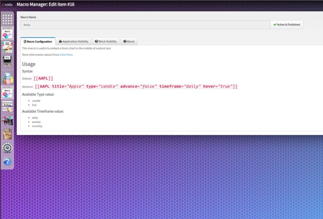Click the 'monthly' timeframe value
323x219 pixels.
coord(37,126)
